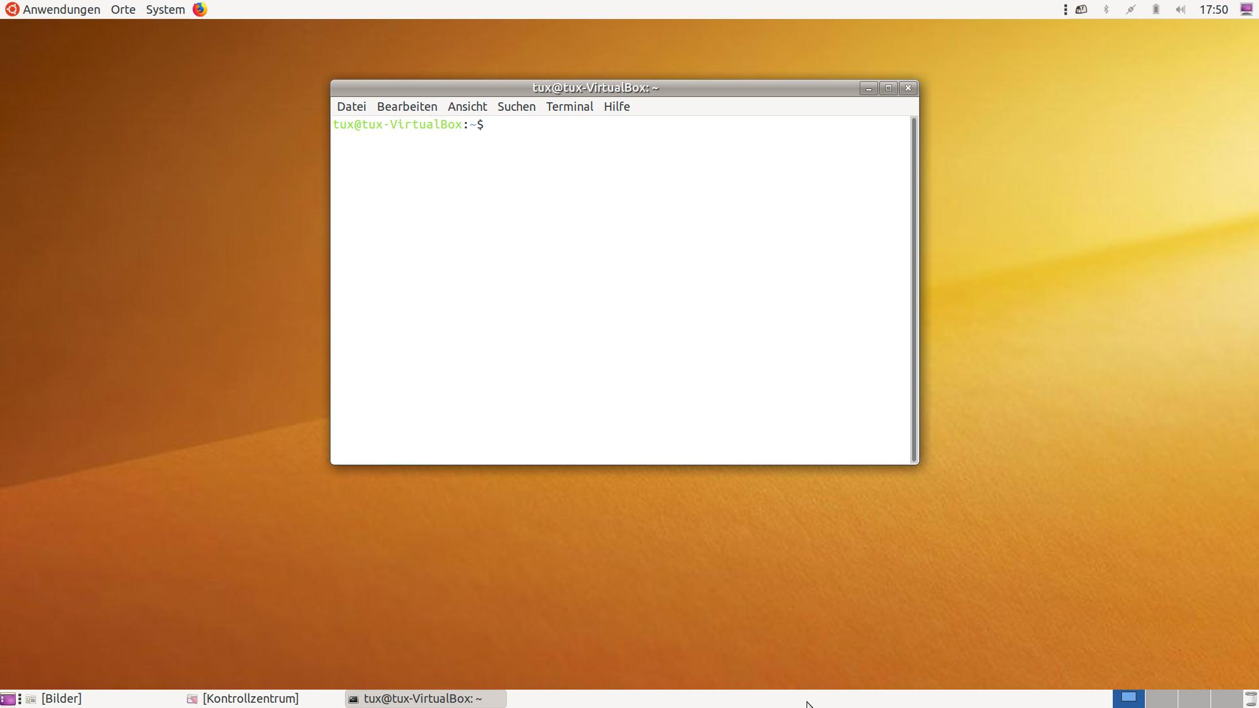
Task: Open the volume control icon
Action: pos(1180,9)
